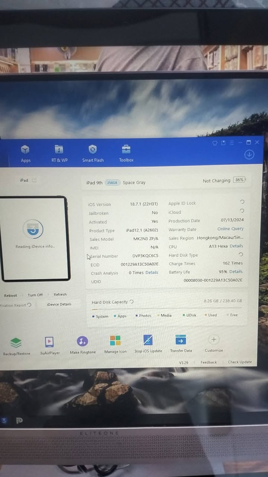Refresh the device information
Image resolution: width=268 pixels, height=477 pixels.
coord(60,294)
